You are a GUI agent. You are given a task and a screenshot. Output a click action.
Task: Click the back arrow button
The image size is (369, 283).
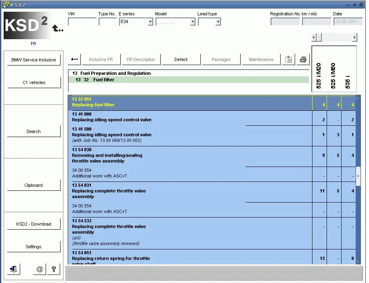(74, 59)
